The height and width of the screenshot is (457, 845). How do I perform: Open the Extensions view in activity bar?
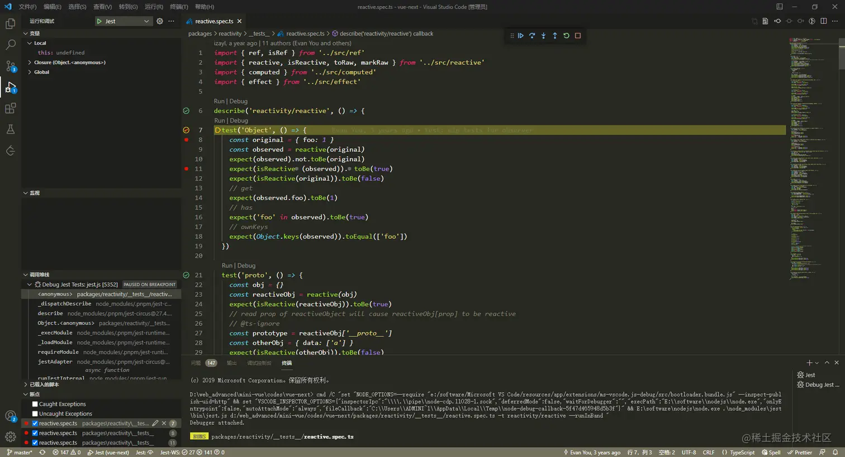coord(10,108)
